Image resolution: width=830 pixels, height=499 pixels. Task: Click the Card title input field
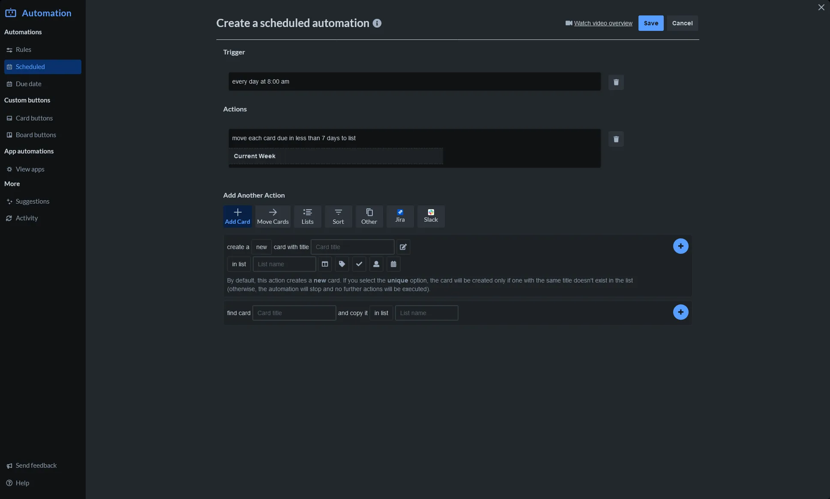352,247
